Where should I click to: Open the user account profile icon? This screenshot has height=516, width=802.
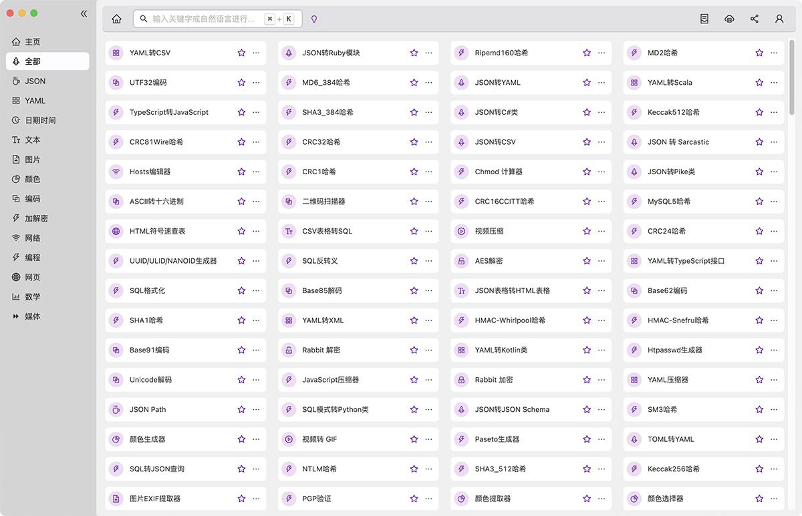779,19
